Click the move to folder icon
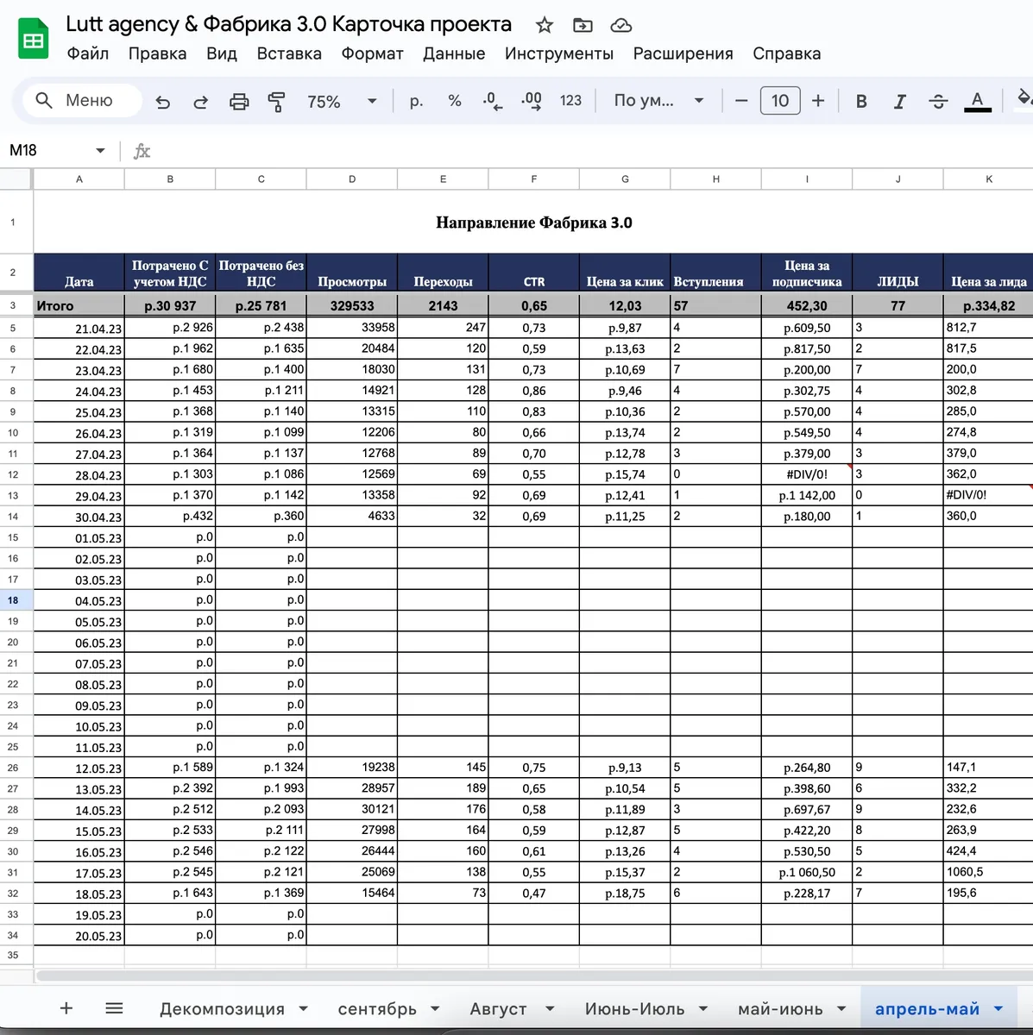The image size is (1033, 1035). tap(583, 25)
